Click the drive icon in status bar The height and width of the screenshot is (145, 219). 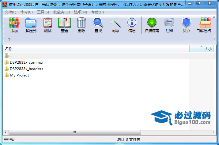6,139
